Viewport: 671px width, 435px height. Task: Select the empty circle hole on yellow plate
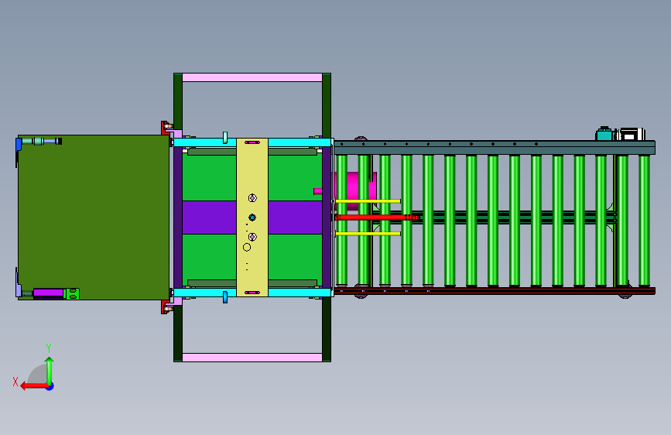[246, 247]
